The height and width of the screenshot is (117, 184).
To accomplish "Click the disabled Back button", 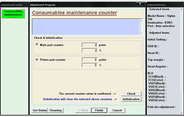I will click(x=83, y=110).
